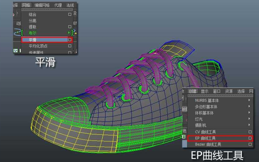Open the option box for 提取
The height and width of the screenshot is (162, 259).
coord(70,27)
